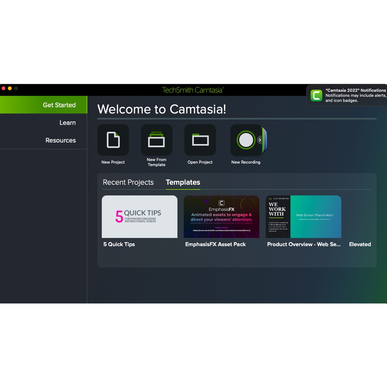Click the 5 Quick Tips title text
This screenshot has height=387, width=387.
(x=119, y=244)
